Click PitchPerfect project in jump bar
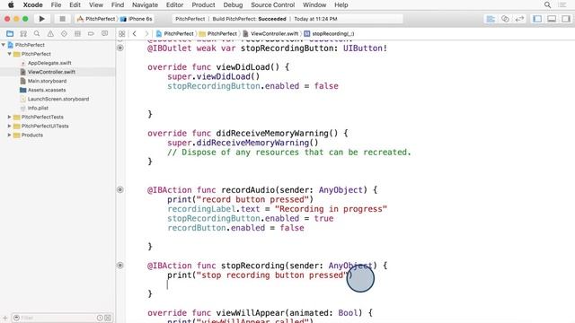Screen dimensions: 575x323 click(x=175, y=34)
